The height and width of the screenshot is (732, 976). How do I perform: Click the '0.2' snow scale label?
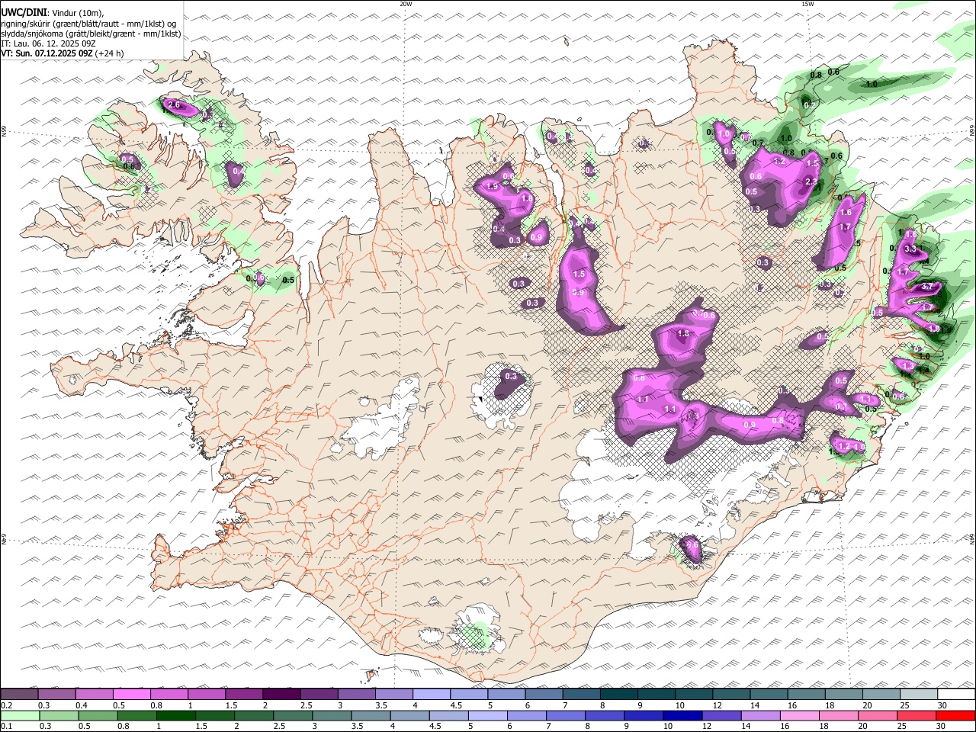click(6, 705)
